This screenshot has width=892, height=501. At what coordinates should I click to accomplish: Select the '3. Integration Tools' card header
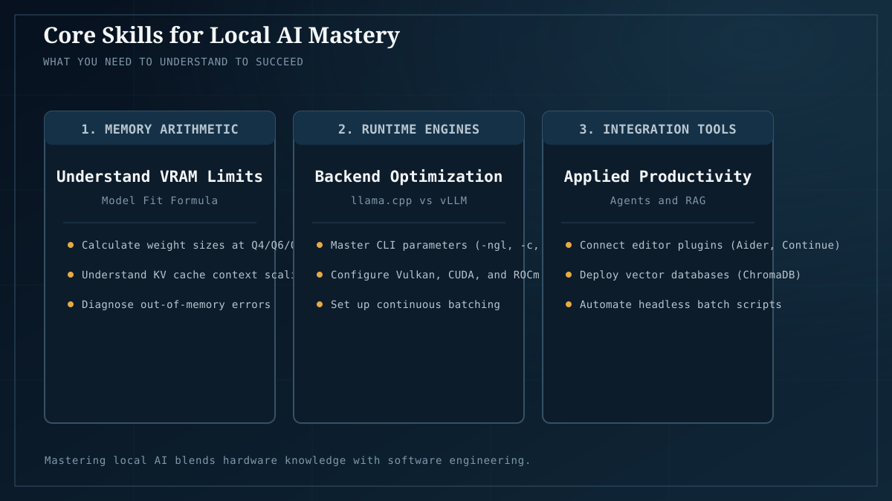[658, 128]
